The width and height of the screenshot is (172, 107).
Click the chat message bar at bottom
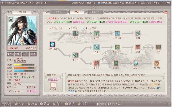132,104
